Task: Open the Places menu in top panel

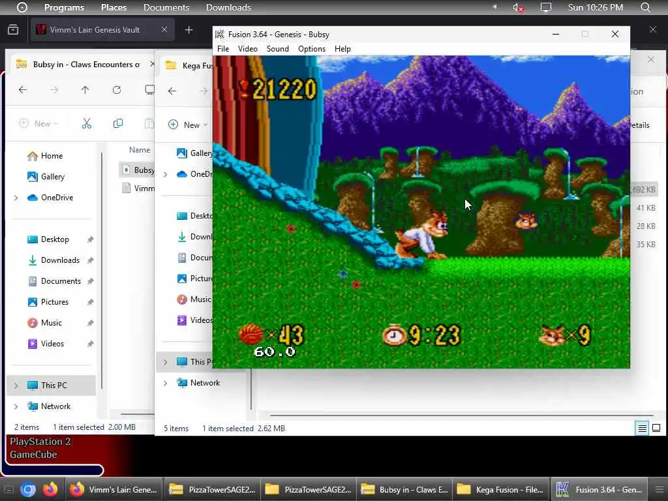Action: pyautogui.click(x=114, y=7)
